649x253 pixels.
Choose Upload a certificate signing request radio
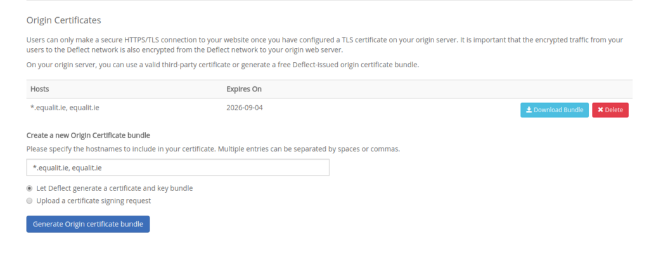point(29,201)
